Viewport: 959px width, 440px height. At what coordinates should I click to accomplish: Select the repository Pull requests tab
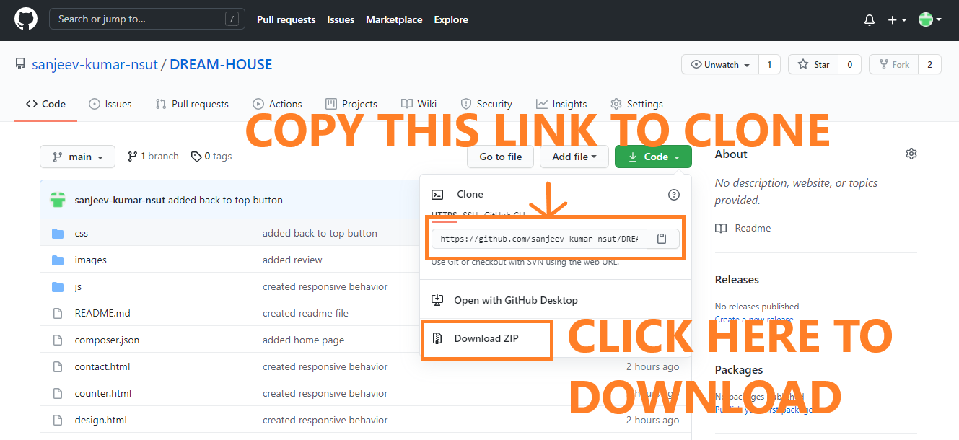(192, 104)
